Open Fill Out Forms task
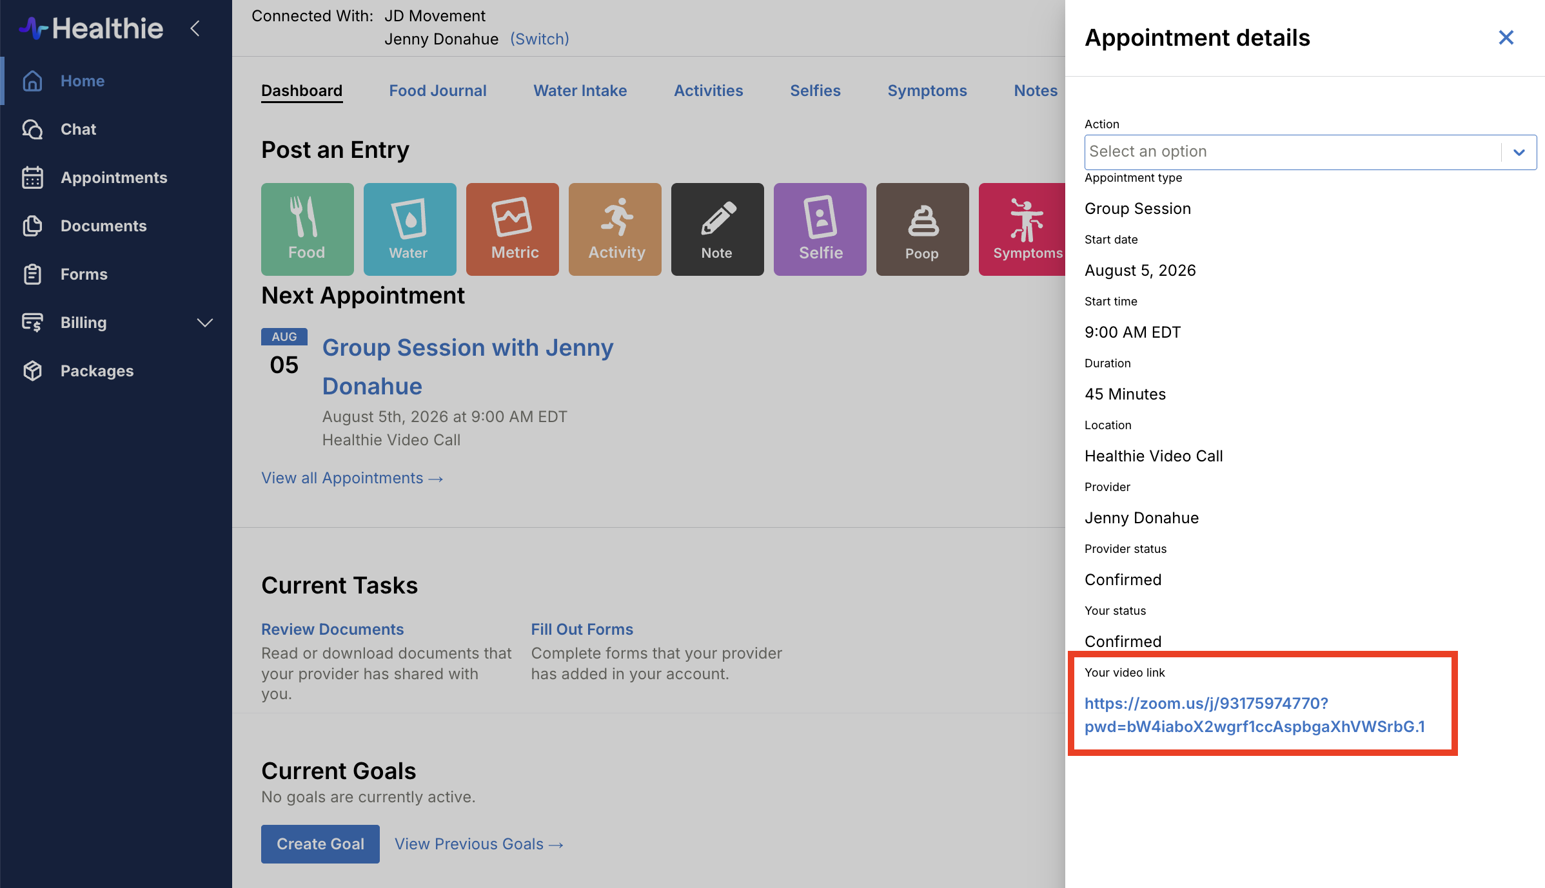 click(582, 630)
